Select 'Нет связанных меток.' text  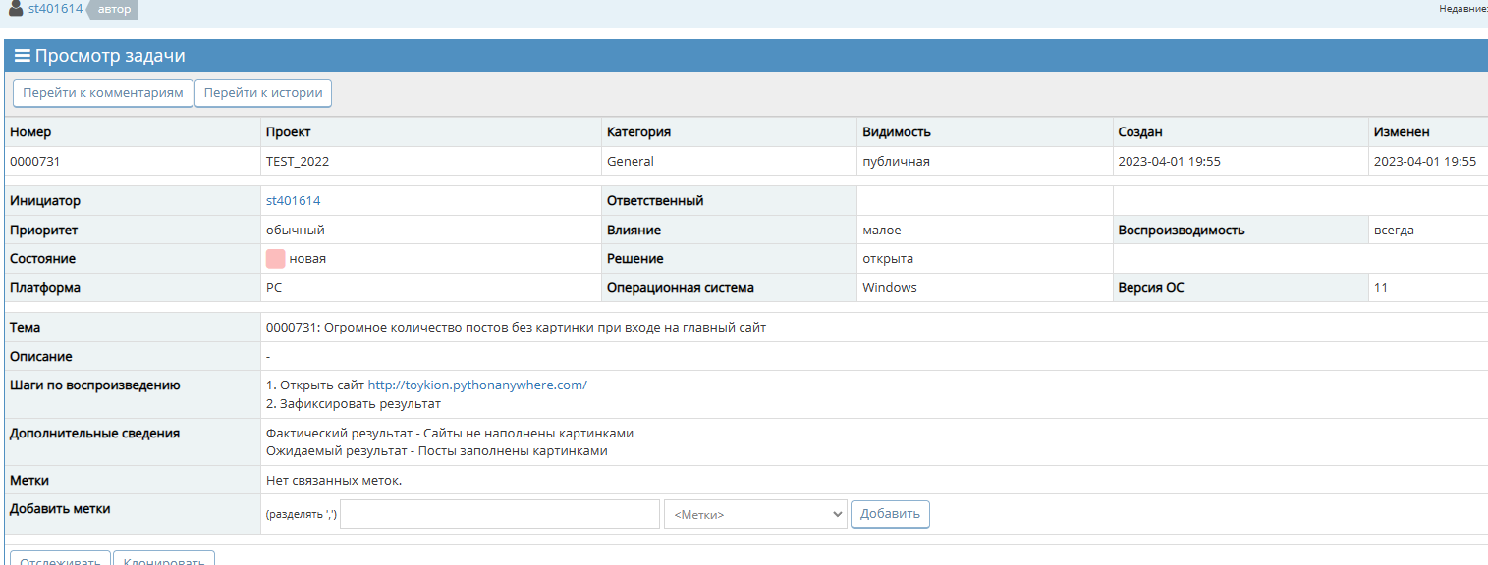pyautogui.click(x=334, y=481)
